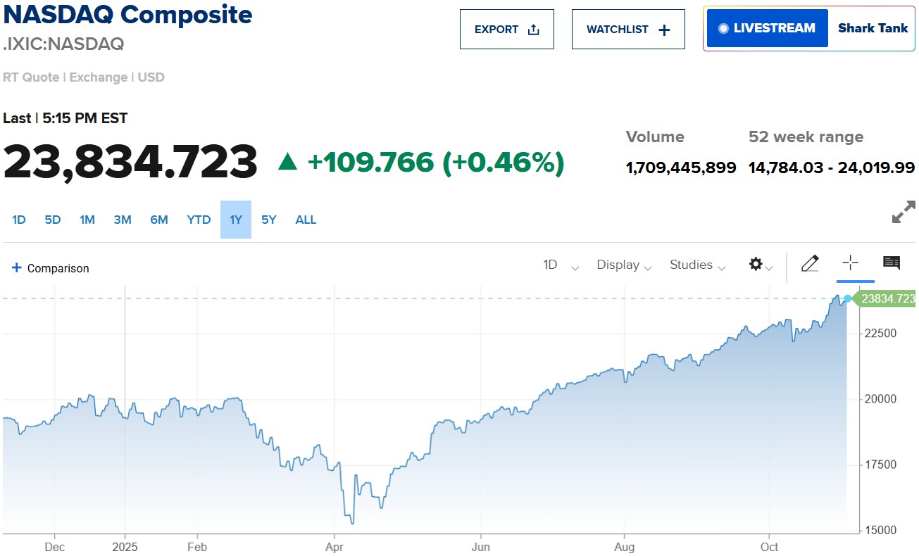Click the Watchlist plus icon
919x556 pixels.
(664, 30)
